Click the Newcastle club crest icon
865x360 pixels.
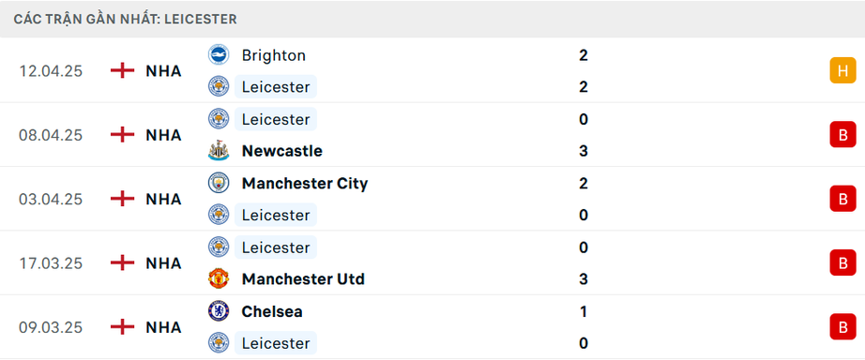(219, 151)
